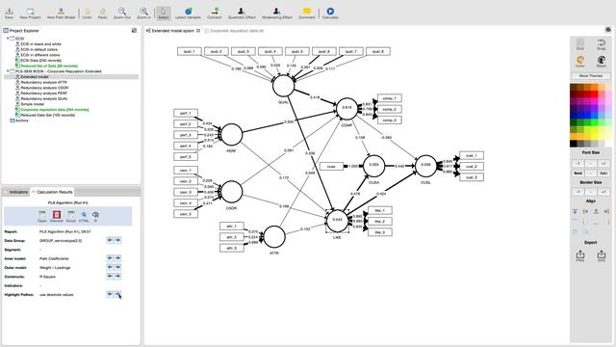
Task: Click the Save toolbar icon
Action: tap(9, 13)
